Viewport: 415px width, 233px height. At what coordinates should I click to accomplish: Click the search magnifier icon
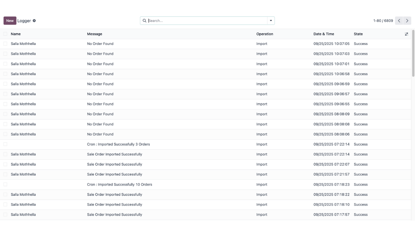145,21
